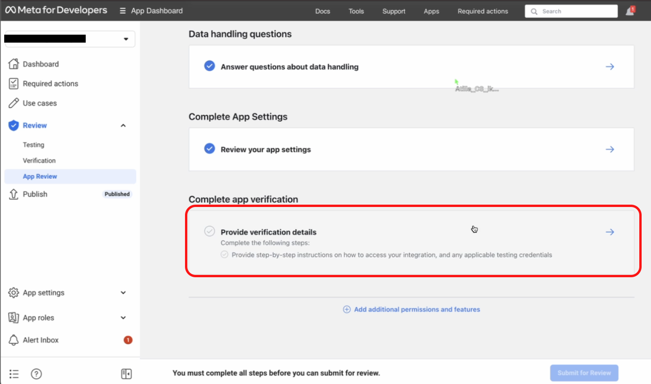
Task: Collapse the sidebar panel icon
Action: pyautogui.click(x=126, y=374)
